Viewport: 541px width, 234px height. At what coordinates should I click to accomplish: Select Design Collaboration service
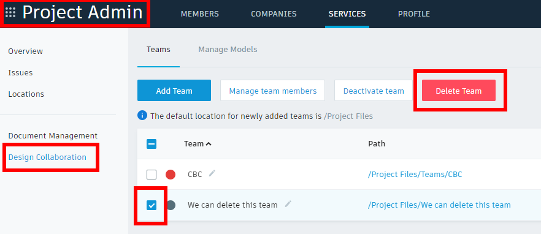pos(47,157)
